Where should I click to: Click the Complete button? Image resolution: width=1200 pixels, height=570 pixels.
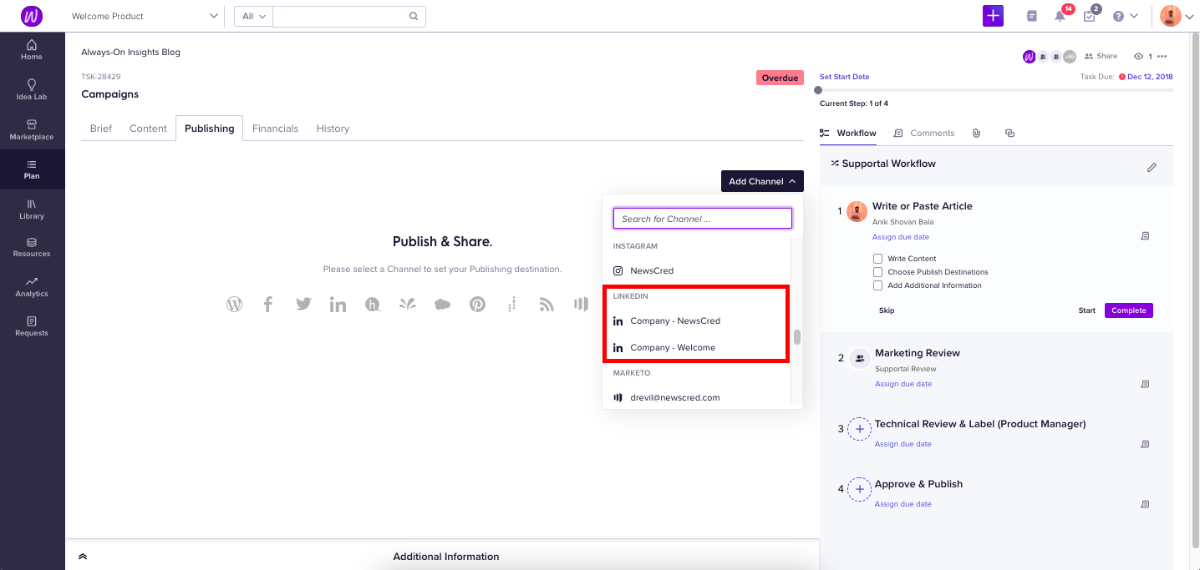(1129, 310)
